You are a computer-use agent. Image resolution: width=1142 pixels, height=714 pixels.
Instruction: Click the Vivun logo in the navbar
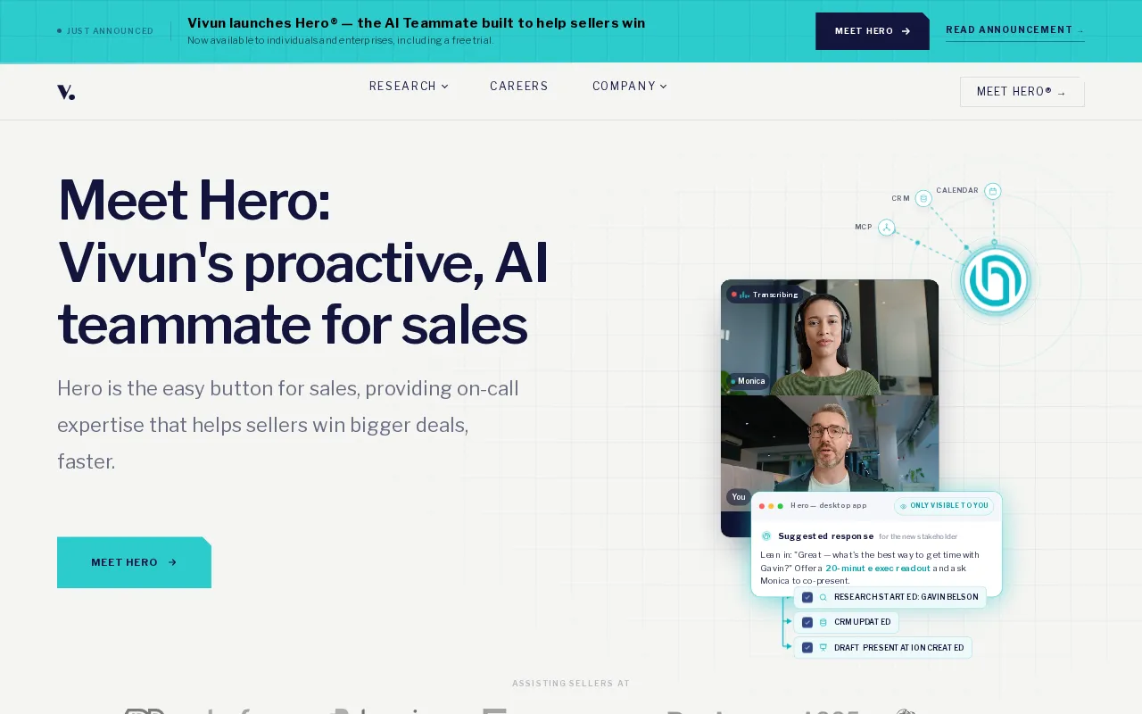click(x=66, y=92)
